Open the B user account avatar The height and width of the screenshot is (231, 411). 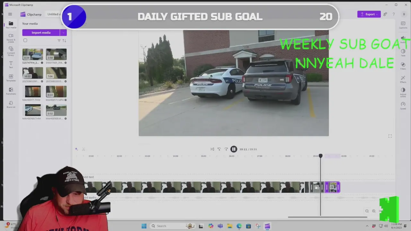tap(404, 14)
